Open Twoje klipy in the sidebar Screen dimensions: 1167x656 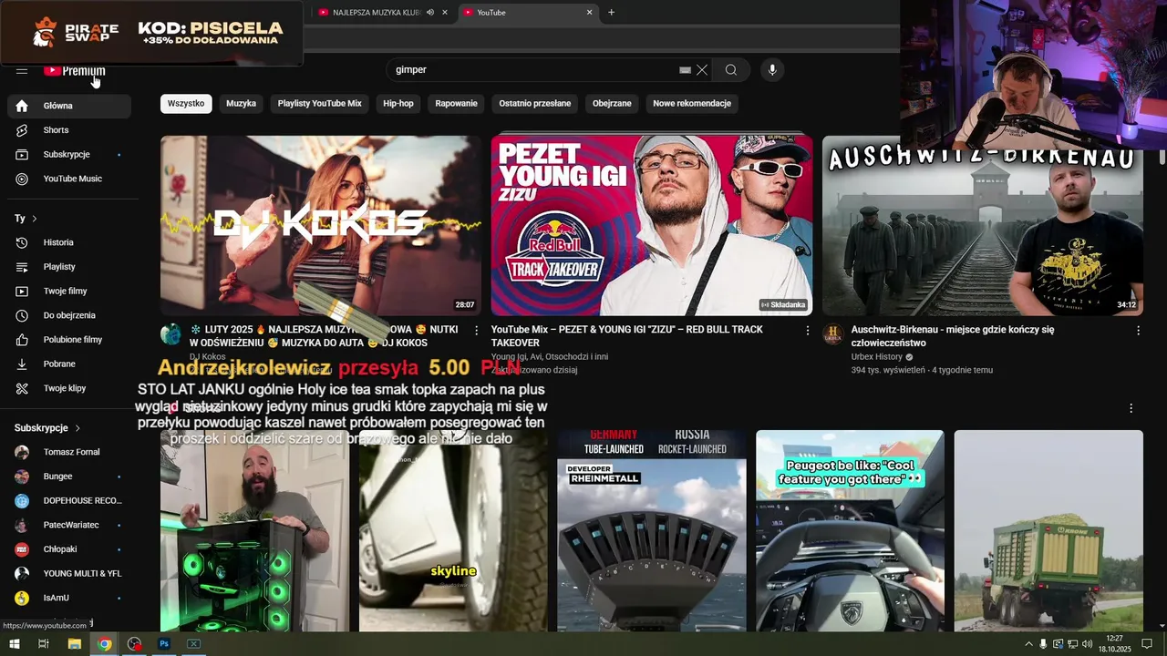(x=69, y=388)
